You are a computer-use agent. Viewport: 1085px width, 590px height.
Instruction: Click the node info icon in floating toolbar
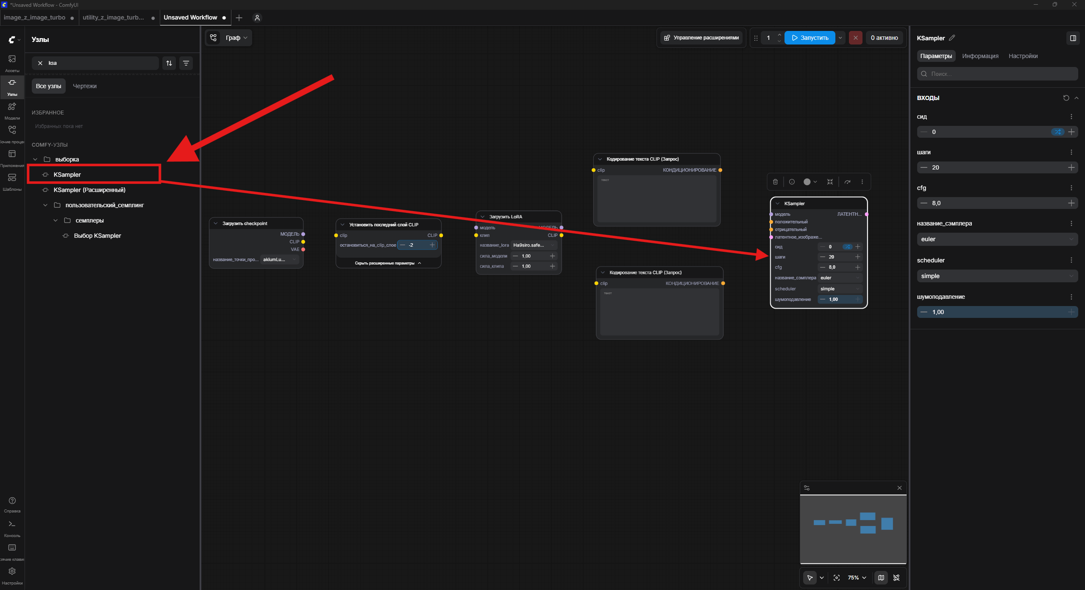[792, 182]
